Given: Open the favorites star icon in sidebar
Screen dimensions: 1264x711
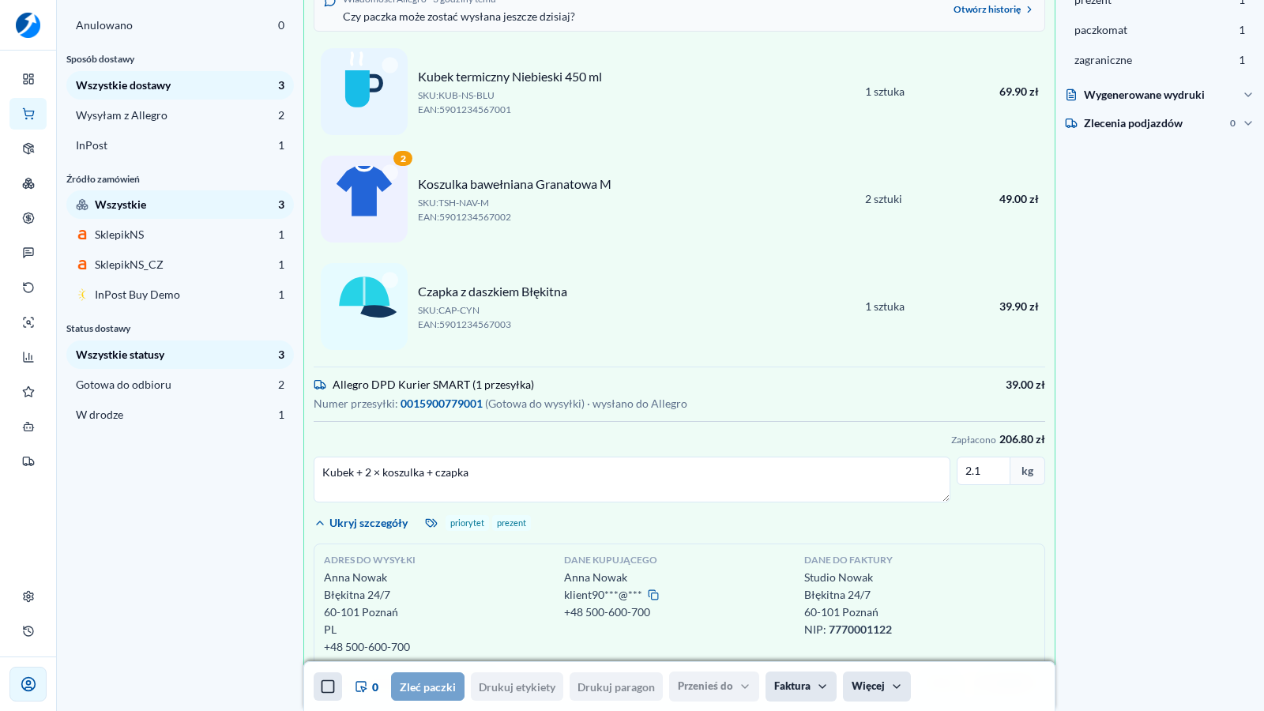Looking at the screenshot, I should (x=28, y=392).
